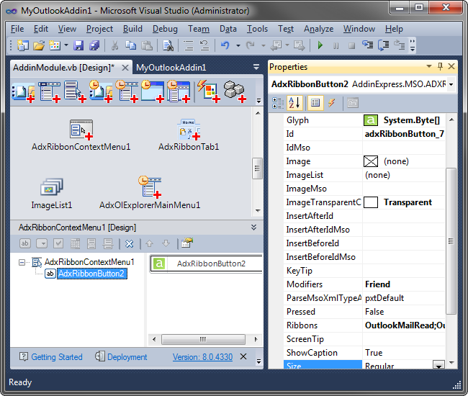Viewport: 468px width, 396px height.
Task: Click the Add New Item icon
Action: click(x=55, y=45)
